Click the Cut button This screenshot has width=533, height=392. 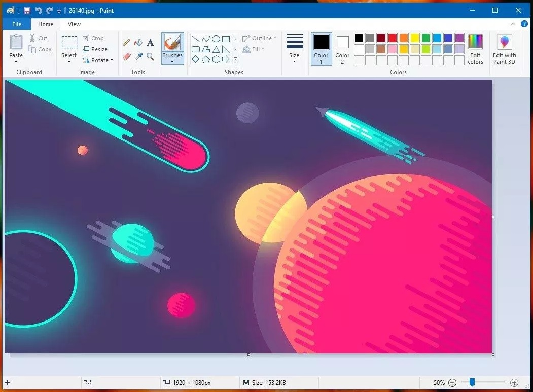pos(39,38)
